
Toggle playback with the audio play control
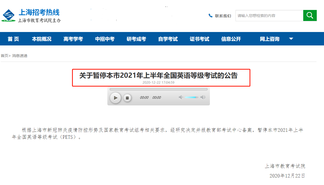click(115, 98)
